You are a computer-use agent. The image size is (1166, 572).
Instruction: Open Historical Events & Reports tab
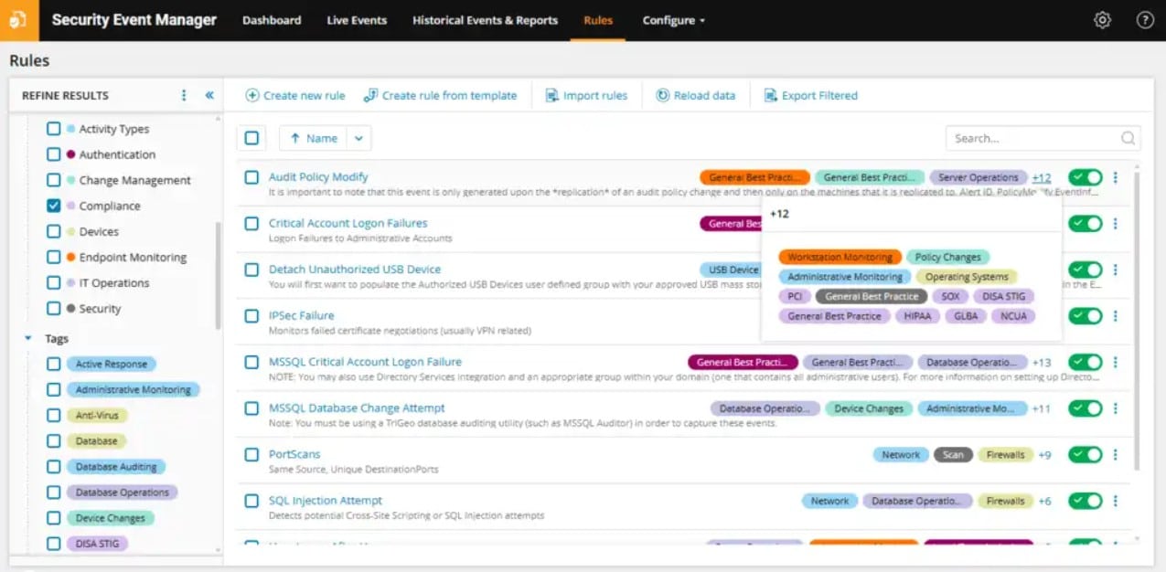[485, 20]
